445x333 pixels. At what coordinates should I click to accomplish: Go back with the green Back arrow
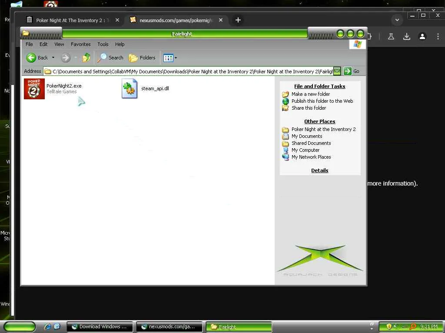tap(37, 58)
